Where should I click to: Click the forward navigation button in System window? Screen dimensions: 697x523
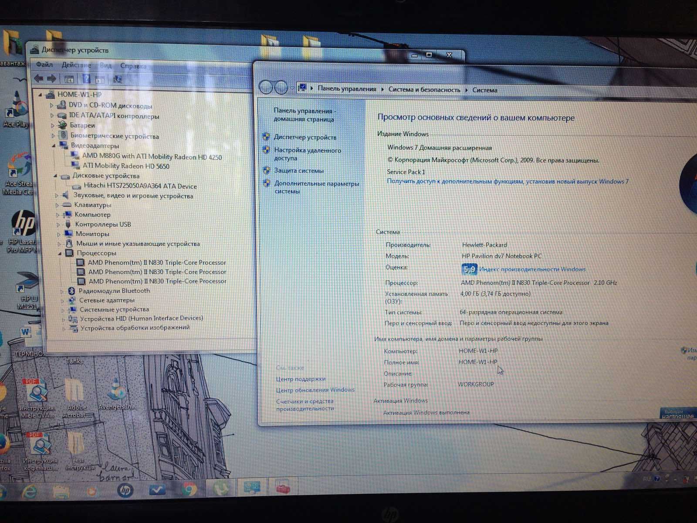click(281, 88)
